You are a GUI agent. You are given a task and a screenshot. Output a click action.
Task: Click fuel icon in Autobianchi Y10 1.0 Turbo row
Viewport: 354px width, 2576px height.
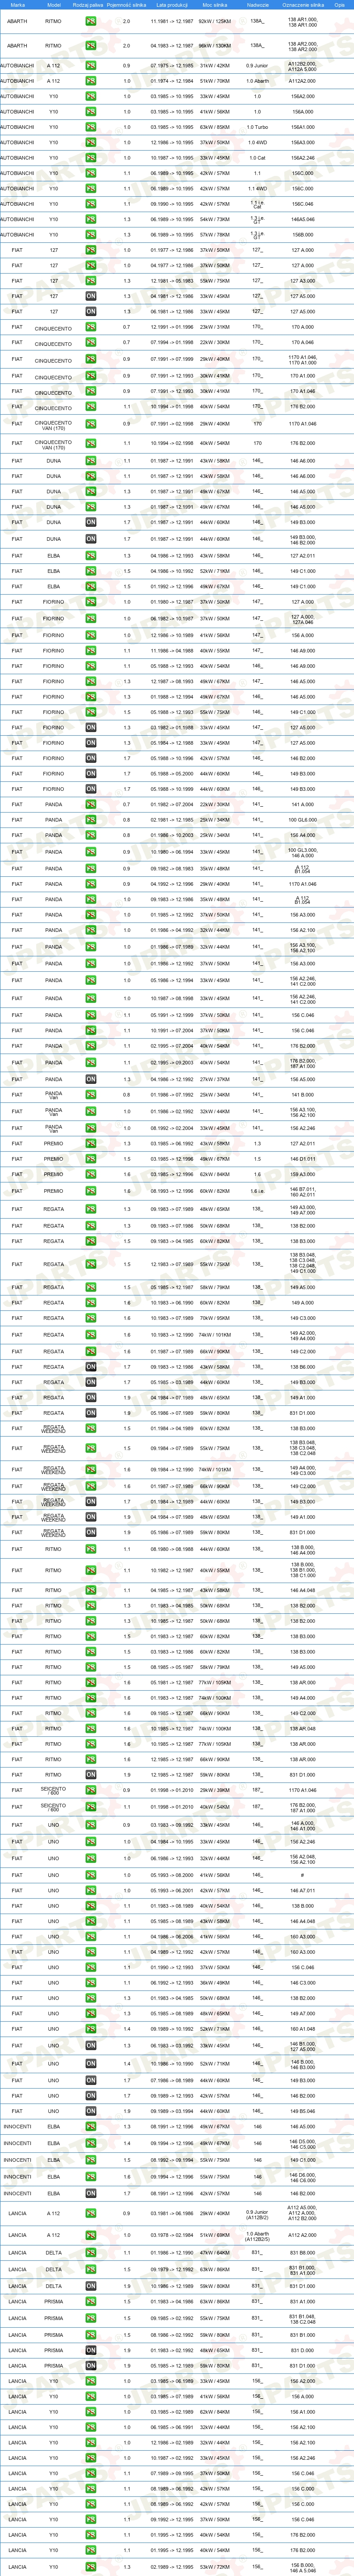click(91, 127)
